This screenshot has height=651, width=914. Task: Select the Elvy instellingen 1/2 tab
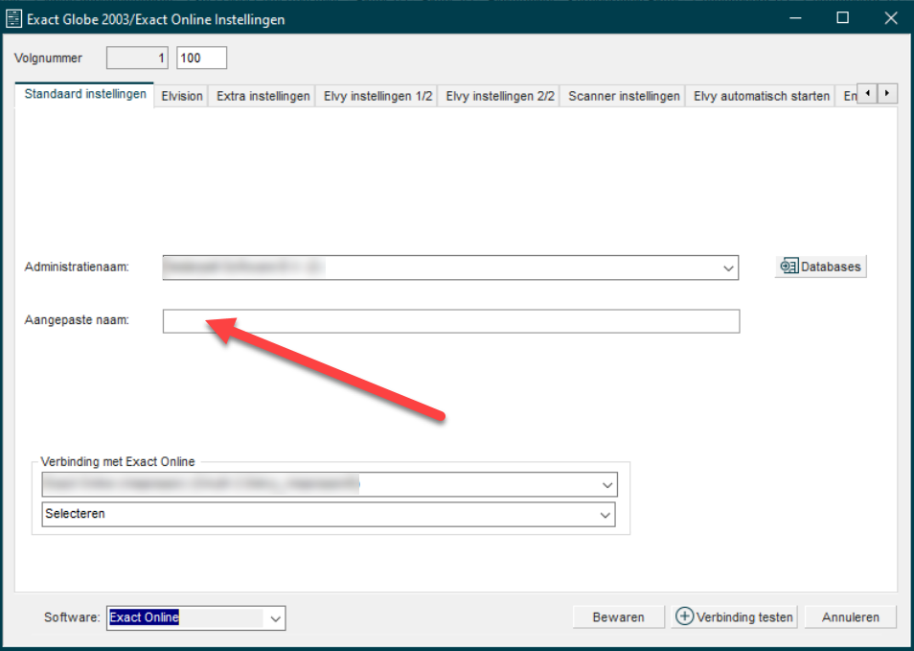pyautogui.click(x=377, y=96)
